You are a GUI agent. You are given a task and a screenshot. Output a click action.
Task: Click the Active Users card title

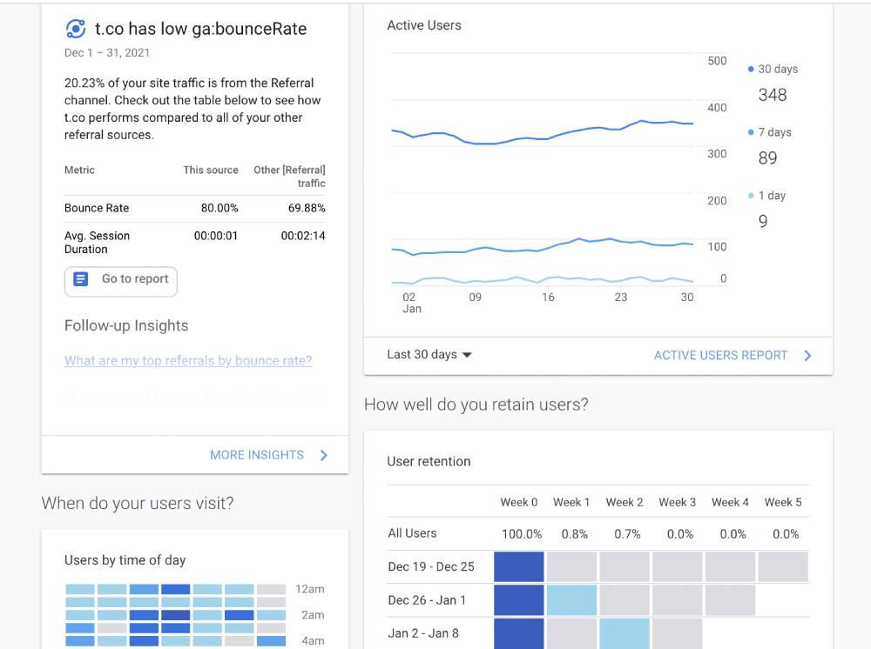click(x=424, y=25)
